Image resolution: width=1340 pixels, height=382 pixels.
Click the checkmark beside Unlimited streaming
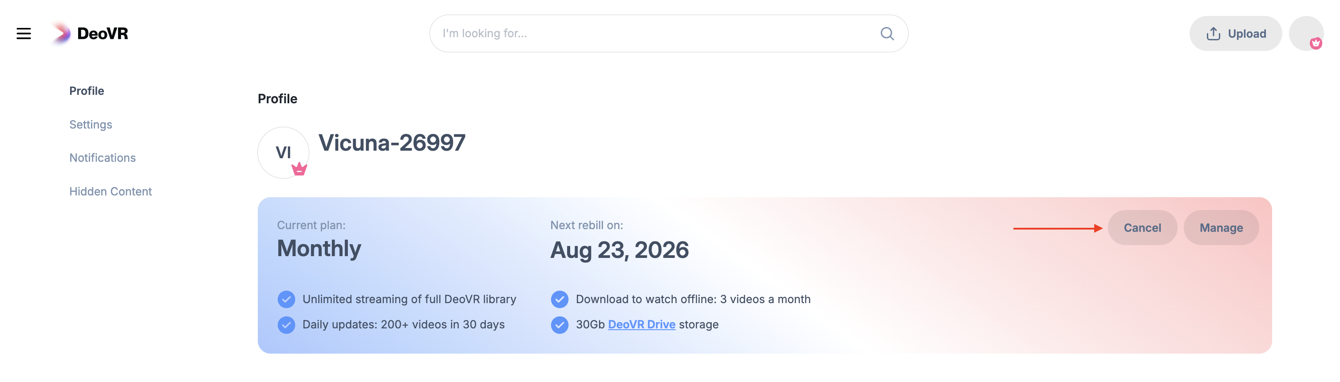tap(286, 300)
